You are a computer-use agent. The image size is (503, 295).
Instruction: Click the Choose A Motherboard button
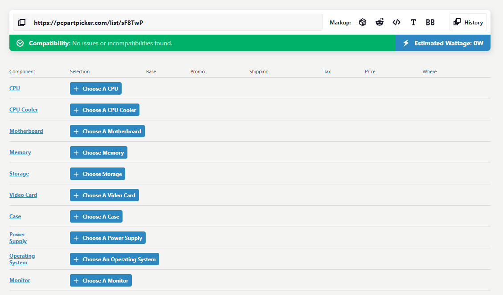pos(107,131)
